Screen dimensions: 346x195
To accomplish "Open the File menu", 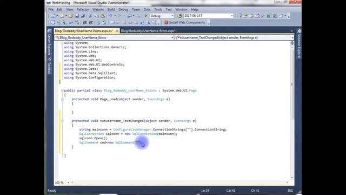I will coord(51,10).
